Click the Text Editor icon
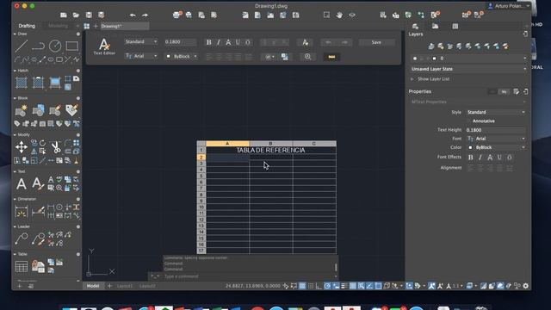This screenshot has width=551, height=310. coord(104,46)
